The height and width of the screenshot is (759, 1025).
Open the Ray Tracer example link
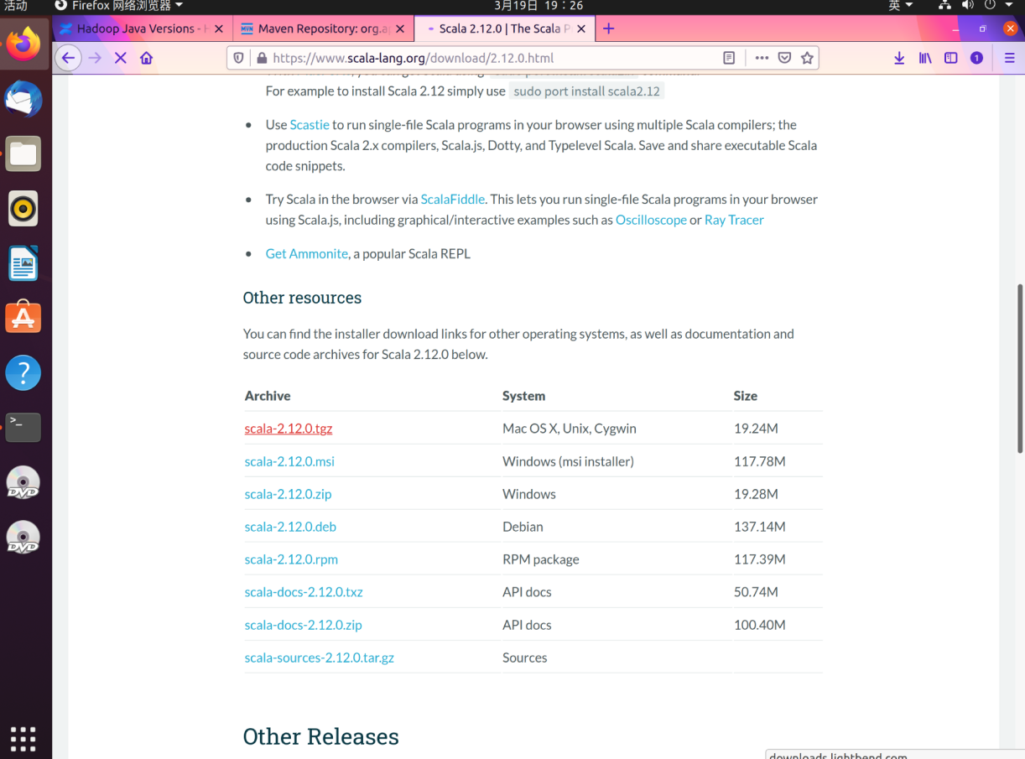coord(734,220)
